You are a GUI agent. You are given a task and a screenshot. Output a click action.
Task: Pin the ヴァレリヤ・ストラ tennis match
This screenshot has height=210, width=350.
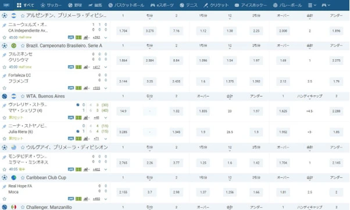pyautogui.click(x=4, y=106)
